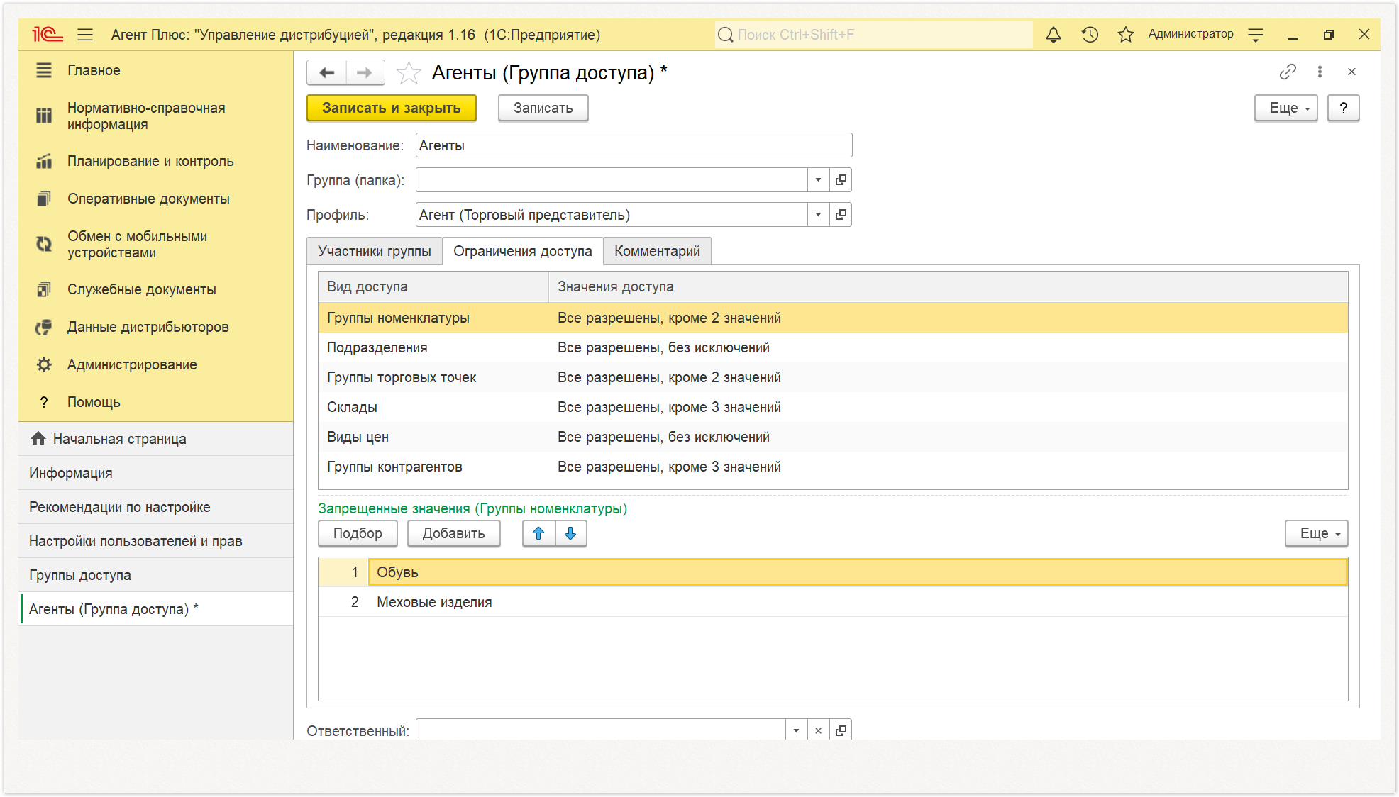
Task: Click Добавить button
Action: pyautogui.click(x=454, y=533)
